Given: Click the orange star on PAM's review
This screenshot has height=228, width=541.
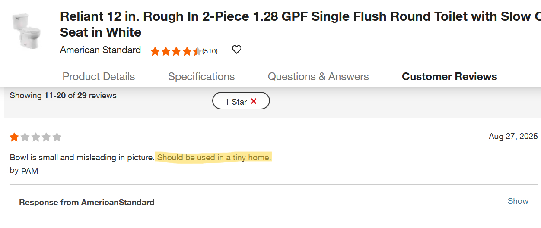Looking at the screenshot, I should coord(14,137).
